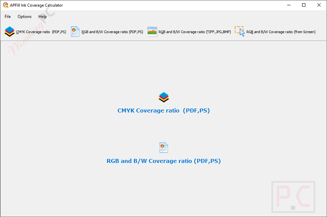Click the toolbar label RGB and B/W Coverage ratio (TIFF,JPG,BMP)
Image resolution: width=327 pixels, height=217 pixels.
tap(195, 32)
